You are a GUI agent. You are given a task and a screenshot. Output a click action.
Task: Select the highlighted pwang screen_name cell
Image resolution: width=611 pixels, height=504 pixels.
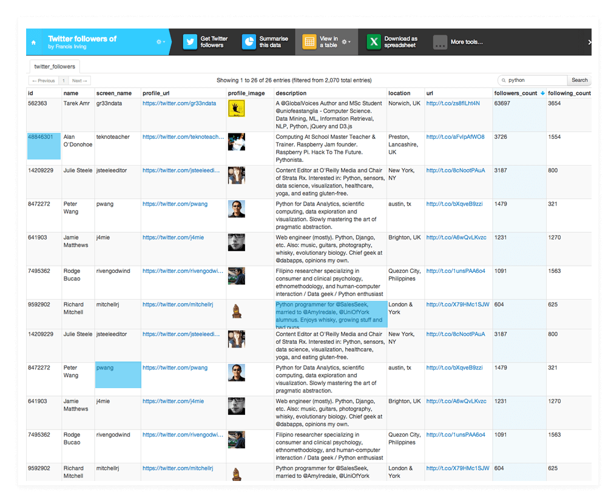click(x=118, y=375)
